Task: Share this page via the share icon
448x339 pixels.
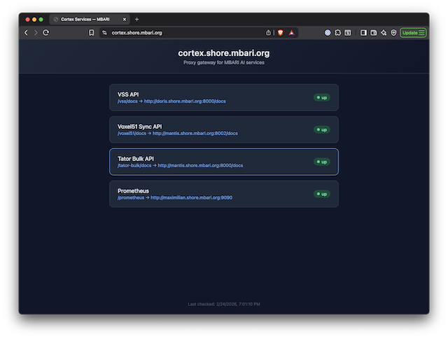Action: 268,33
